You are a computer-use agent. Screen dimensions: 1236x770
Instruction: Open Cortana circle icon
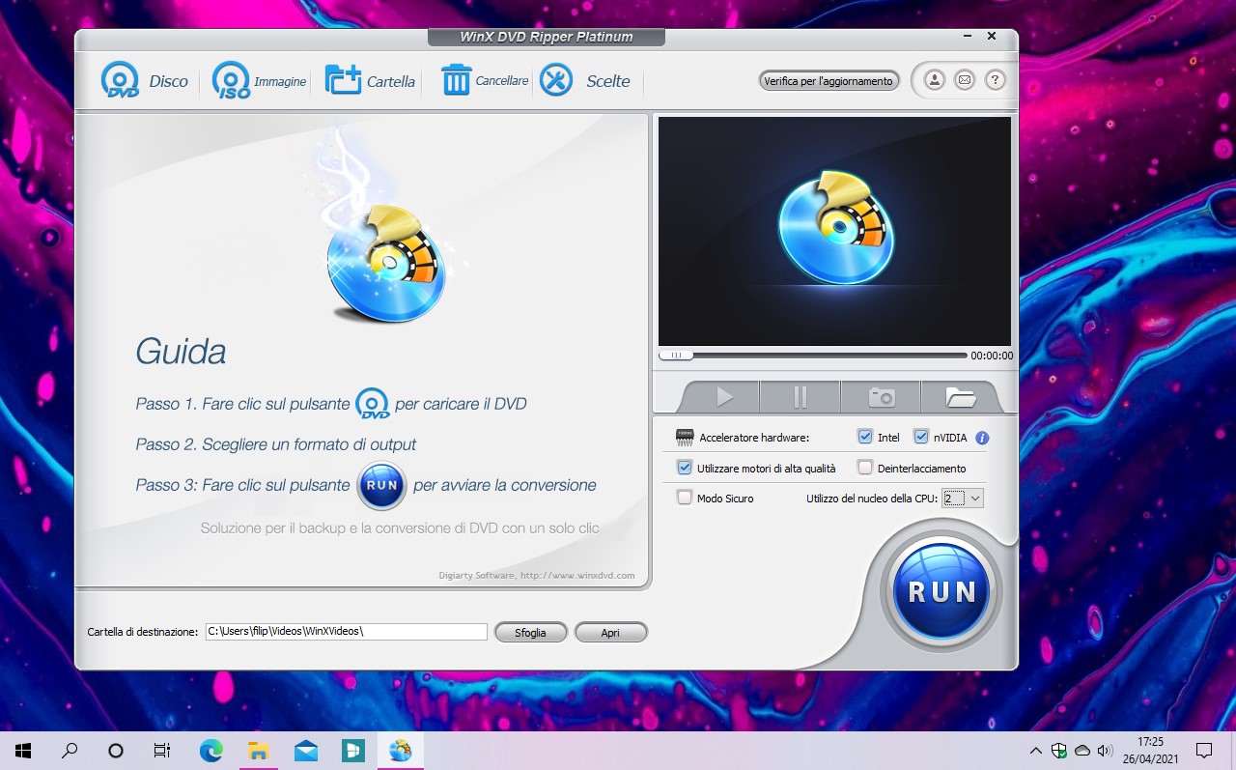116,750
